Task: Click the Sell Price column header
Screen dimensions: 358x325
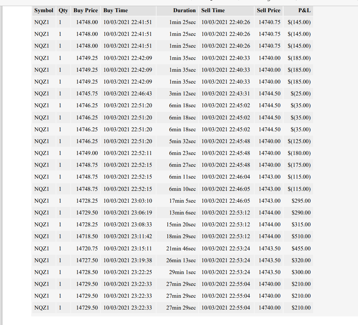Action: (269, 10)
